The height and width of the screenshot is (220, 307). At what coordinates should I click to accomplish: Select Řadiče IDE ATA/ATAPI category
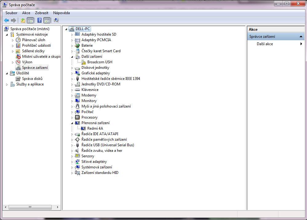[x=100, y=134]
